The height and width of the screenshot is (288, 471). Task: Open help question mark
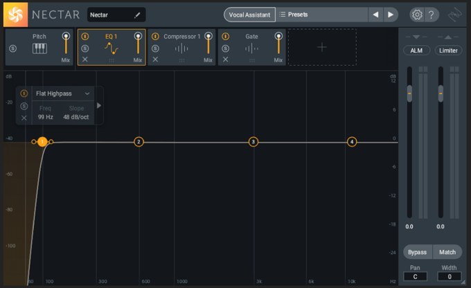[432, 15]
